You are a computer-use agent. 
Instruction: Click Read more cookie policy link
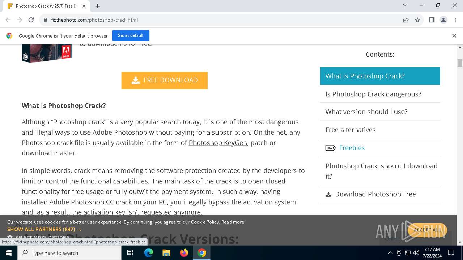coord(233,222)
